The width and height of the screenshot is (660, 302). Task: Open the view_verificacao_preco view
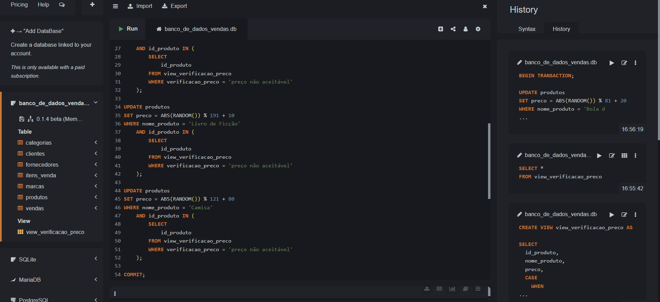[x=55, y=232]
